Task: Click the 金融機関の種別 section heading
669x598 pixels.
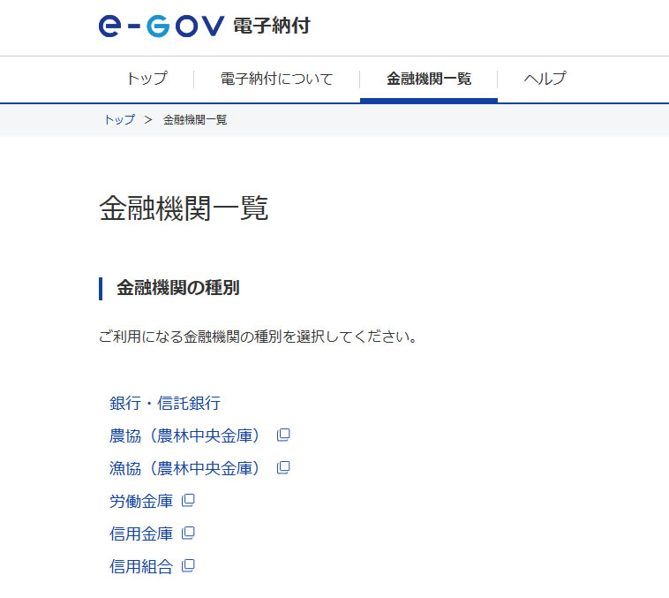Action: [x=178, y=287]
